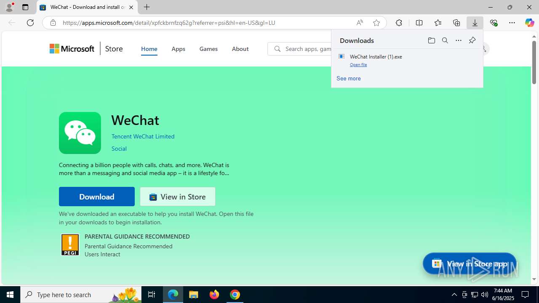The height and width of the screenshot is (303, 539).
Task: Click the Search apps, games field
Action: [x=299, y=49]
